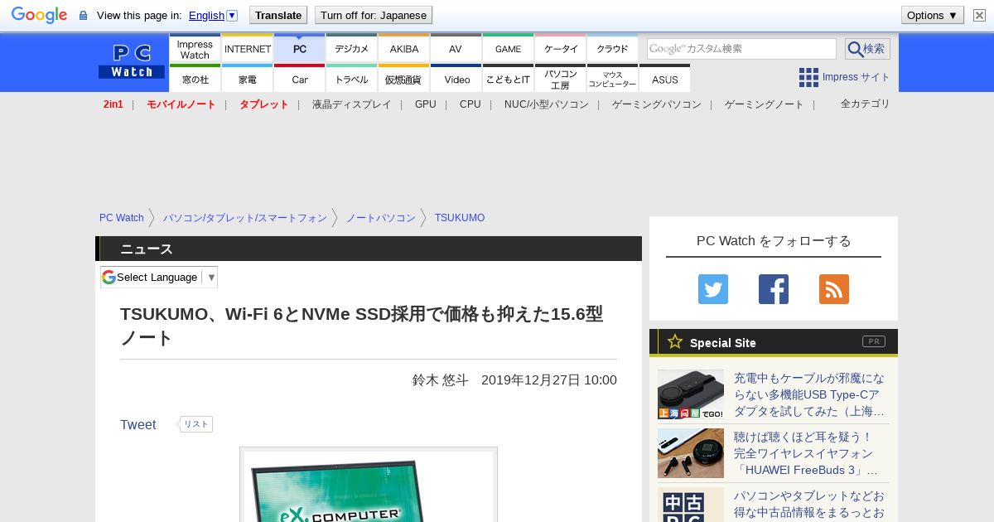Go to the 2in1 category
Viewport: 994px width, 522px height.
pyautogui.click(x=113, y=104)
